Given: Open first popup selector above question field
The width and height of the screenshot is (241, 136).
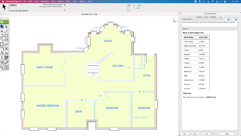Looking at the screenshot, I should click(227, 19).
